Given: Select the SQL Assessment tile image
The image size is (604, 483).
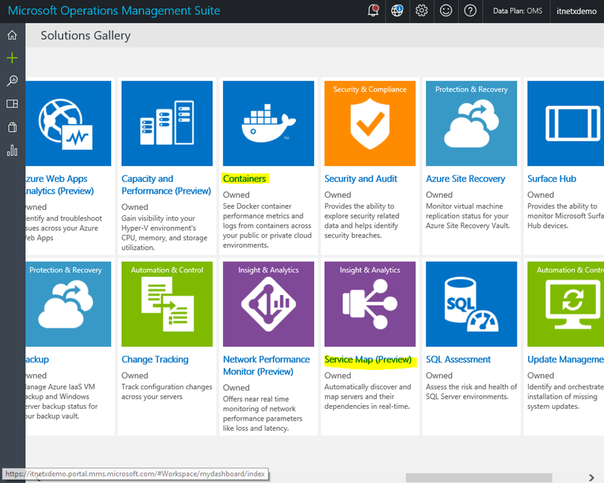Looking at the screenshot, I should (x=471, y=304).
